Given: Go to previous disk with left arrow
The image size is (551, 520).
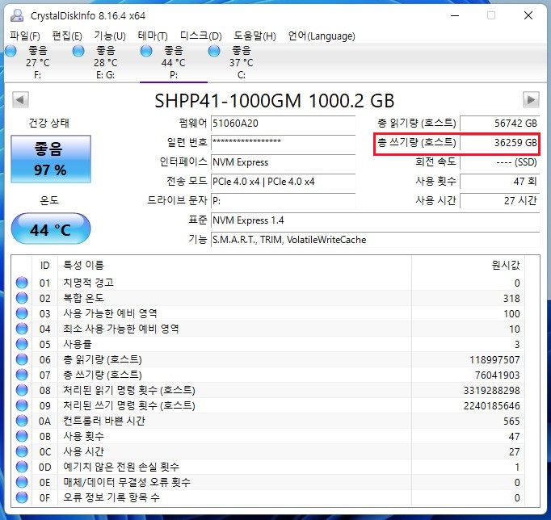Looking at the screenshot, I should [20, 100].
